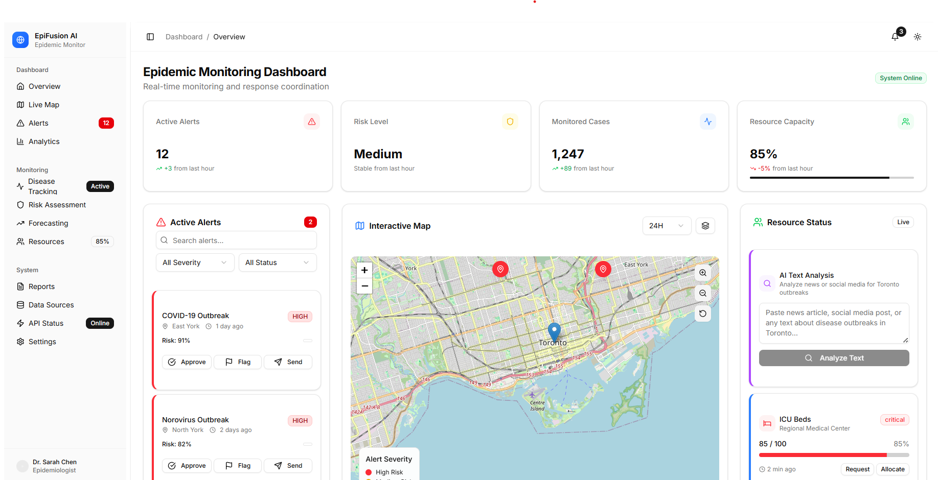Open Settings in the sidebar
This screenshot has width=938, height=480.
click(65, 342)
